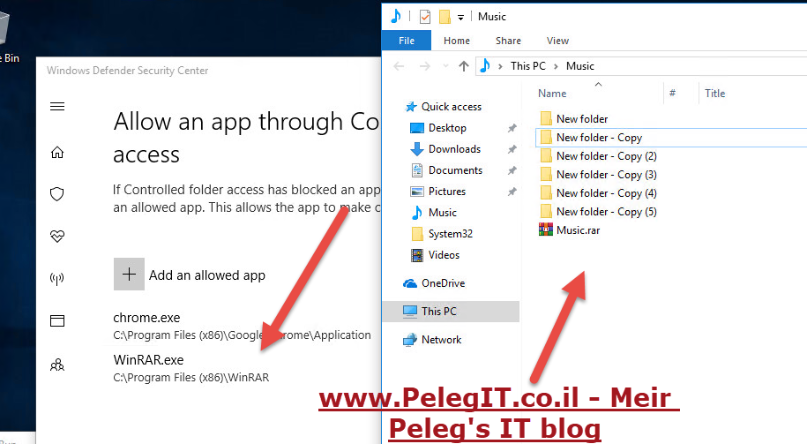
Task: Select OneDrive in navigation pane
Action: [443, 282]
